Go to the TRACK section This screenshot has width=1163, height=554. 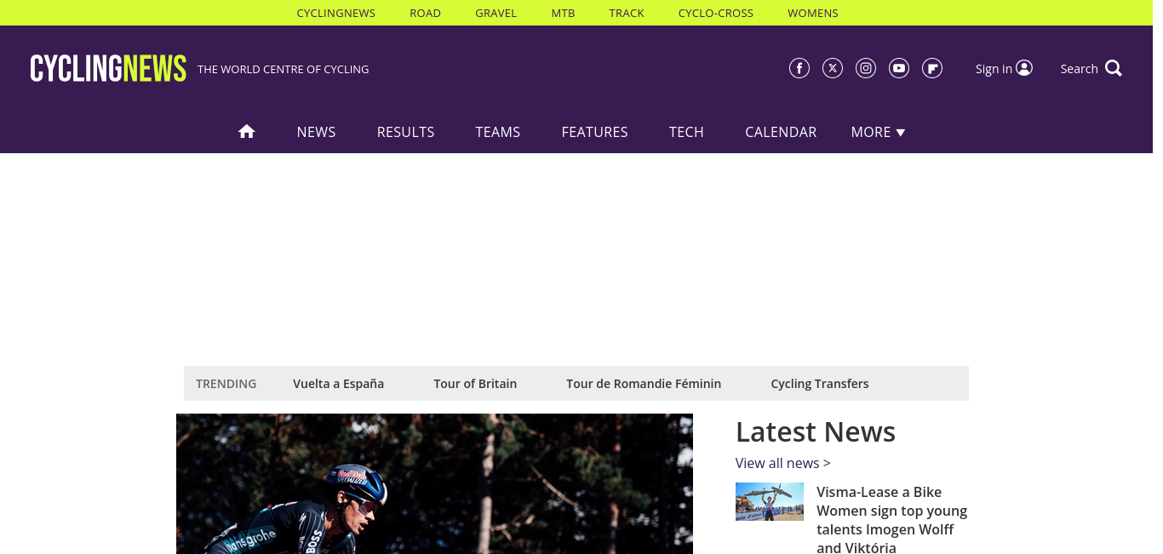point(627,13)
